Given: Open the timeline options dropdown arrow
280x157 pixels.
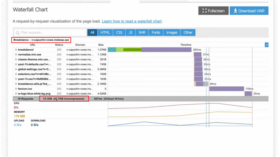Looking at the screenshot, I should [267, 45].
